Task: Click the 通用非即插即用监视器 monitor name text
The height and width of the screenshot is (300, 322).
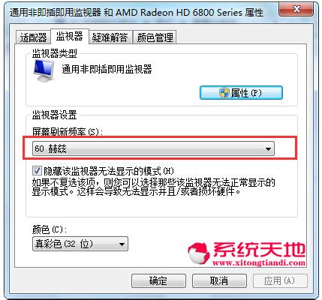Action: click(107, 69)
